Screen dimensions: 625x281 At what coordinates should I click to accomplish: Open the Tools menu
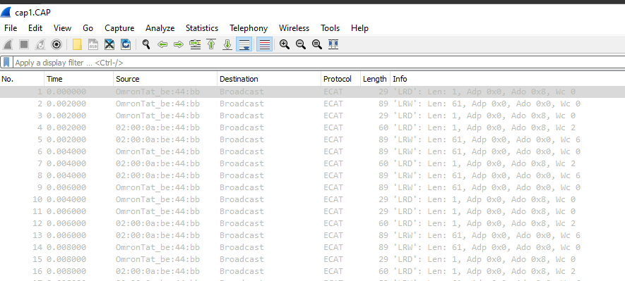pyautogui.click(x=330, y=28)
